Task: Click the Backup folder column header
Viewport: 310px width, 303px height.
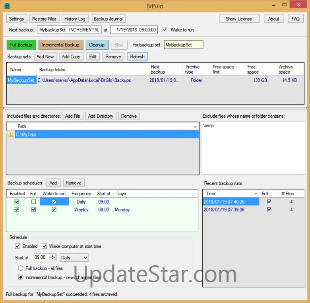Action: pos(92,70)
